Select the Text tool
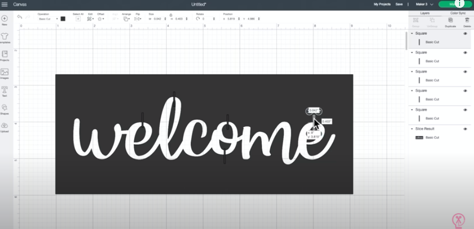 tap(4, 91)
